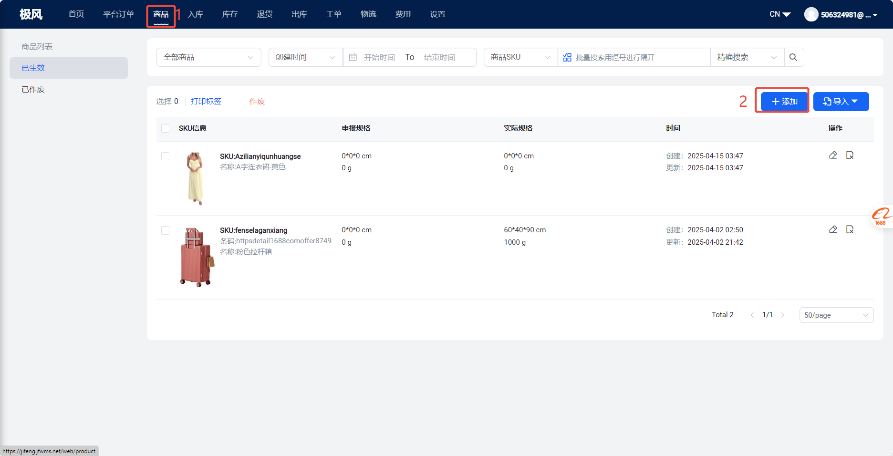The width and height of the screenshot is (893, 456).
Task: Select 已作废 in the left sidebar
Action: tap(33, 90)
